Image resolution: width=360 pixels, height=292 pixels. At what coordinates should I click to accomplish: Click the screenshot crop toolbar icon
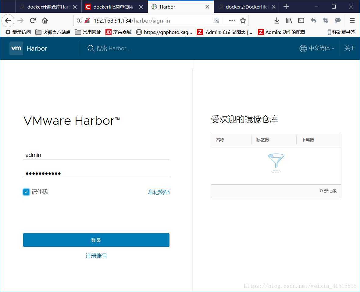[x=325, y=21]
